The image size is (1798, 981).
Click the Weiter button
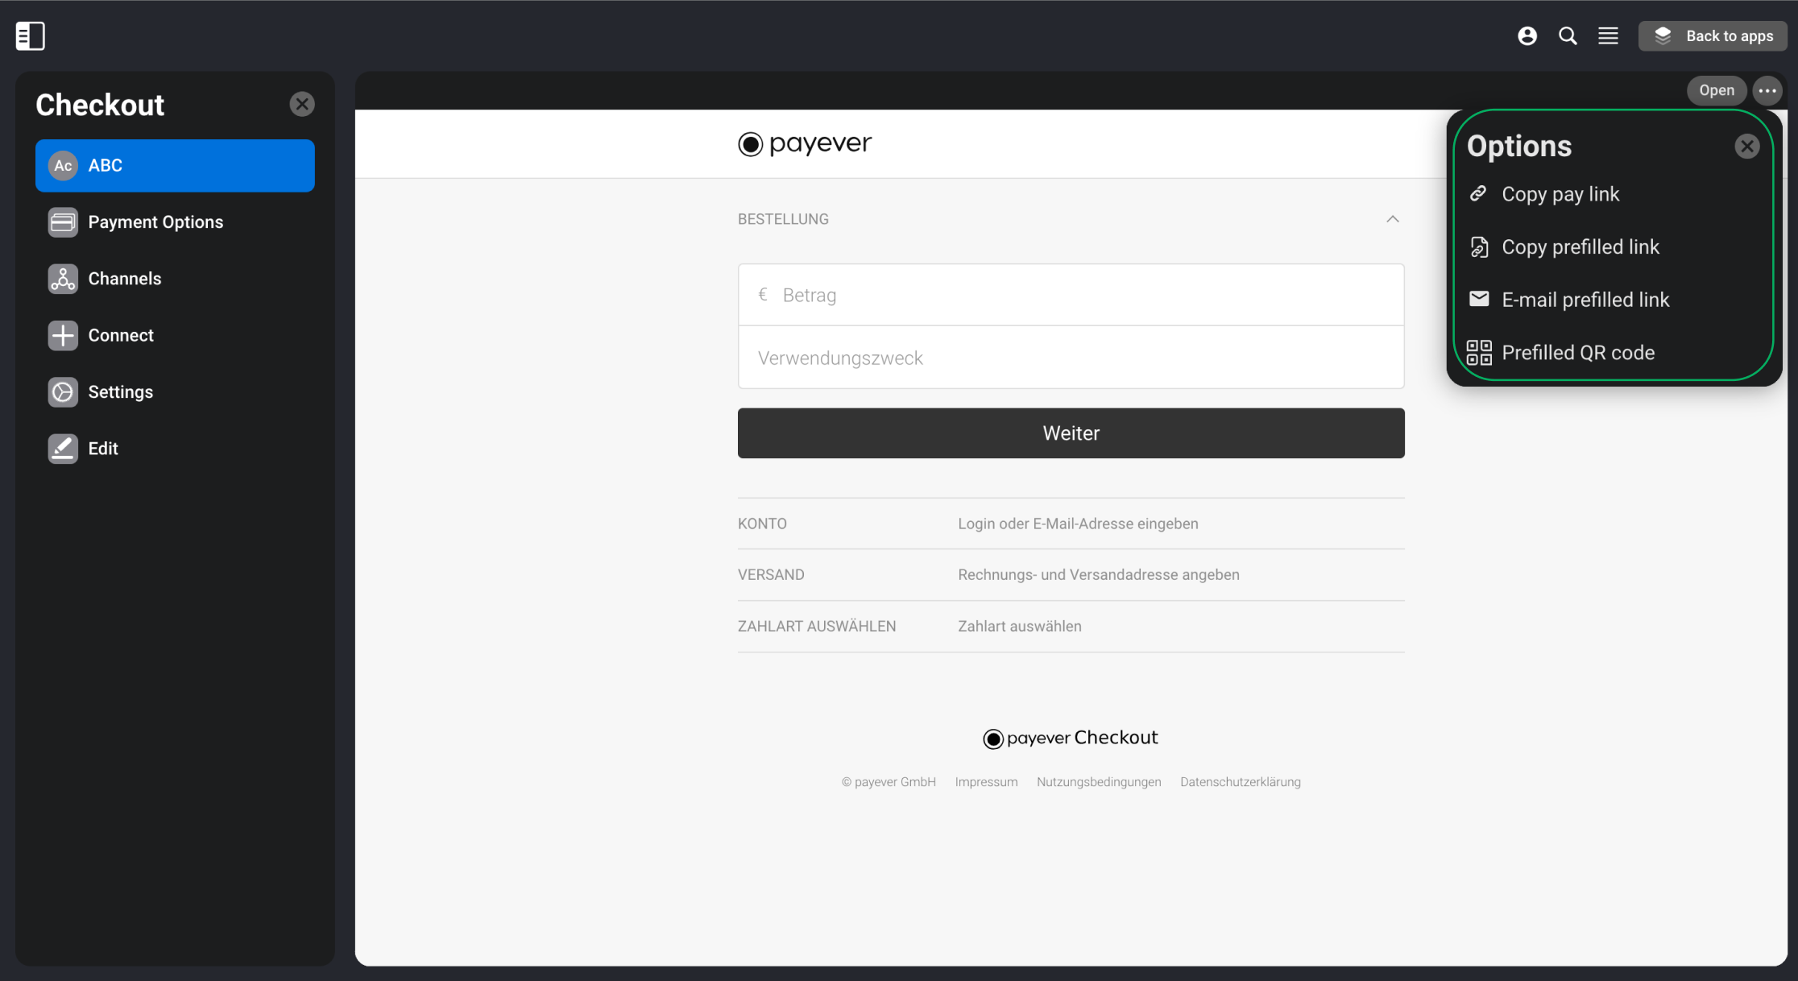(x=1071, y=433)
